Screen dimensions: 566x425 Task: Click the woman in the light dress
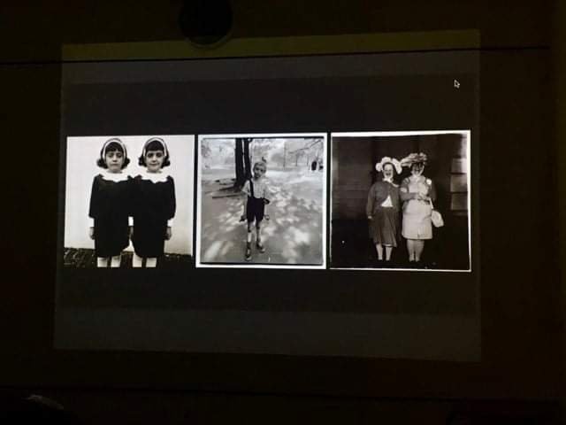click(416, 211)
